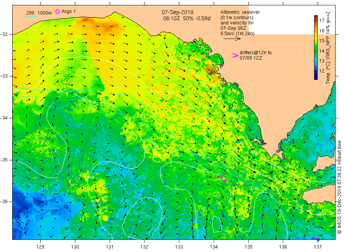
Task: Click the 'Argo 1' legend text
Action: coord(68,11)
